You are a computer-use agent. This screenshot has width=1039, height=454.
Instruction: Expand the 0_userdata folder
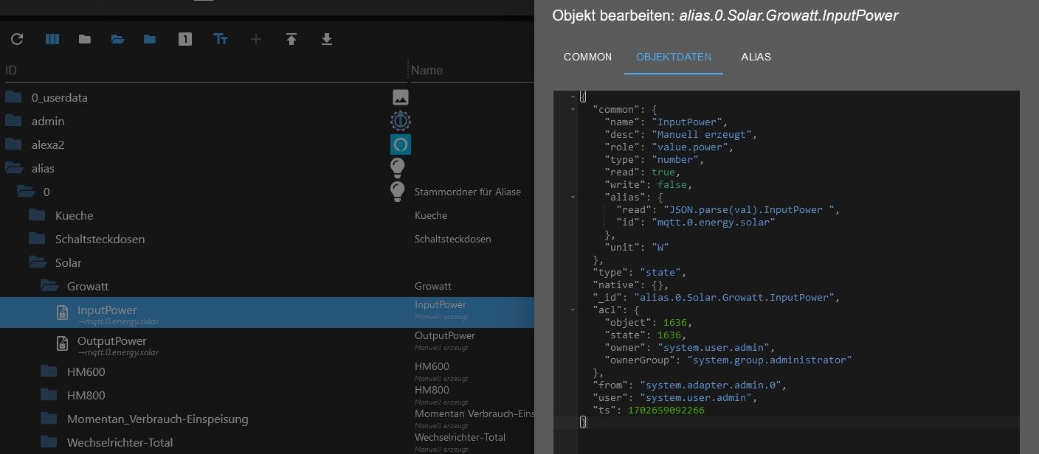click(x=13, y=97)
